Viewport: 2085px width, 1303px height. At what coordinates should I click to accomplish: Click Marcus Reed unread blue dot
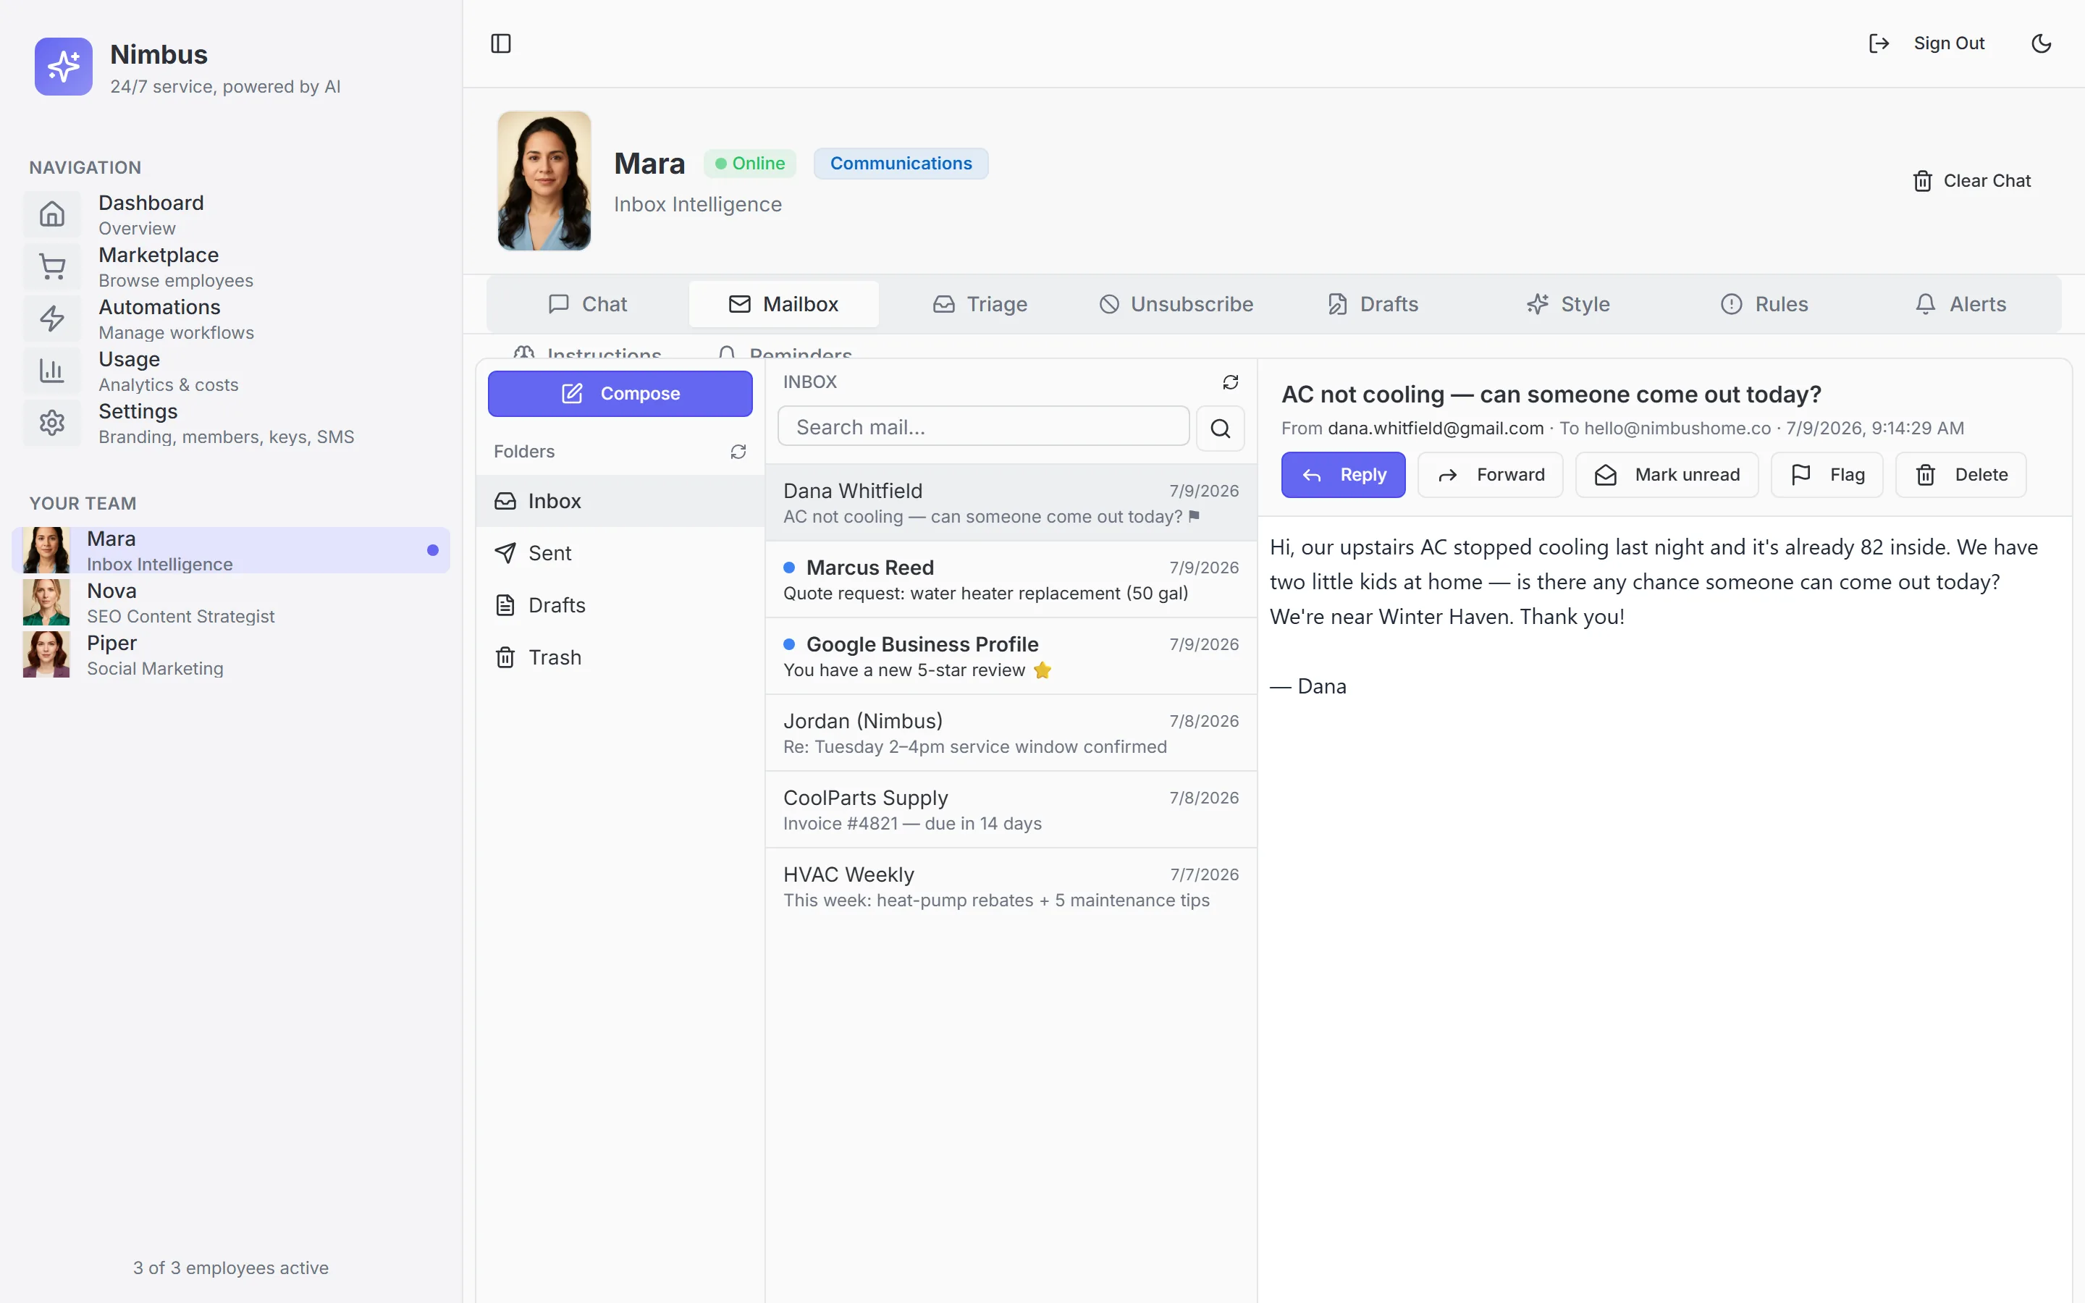(788, 567)
